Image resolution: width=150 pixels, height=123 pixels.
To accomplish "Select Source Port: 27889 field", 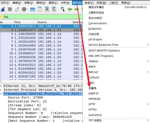I will (x=25, y=98).
